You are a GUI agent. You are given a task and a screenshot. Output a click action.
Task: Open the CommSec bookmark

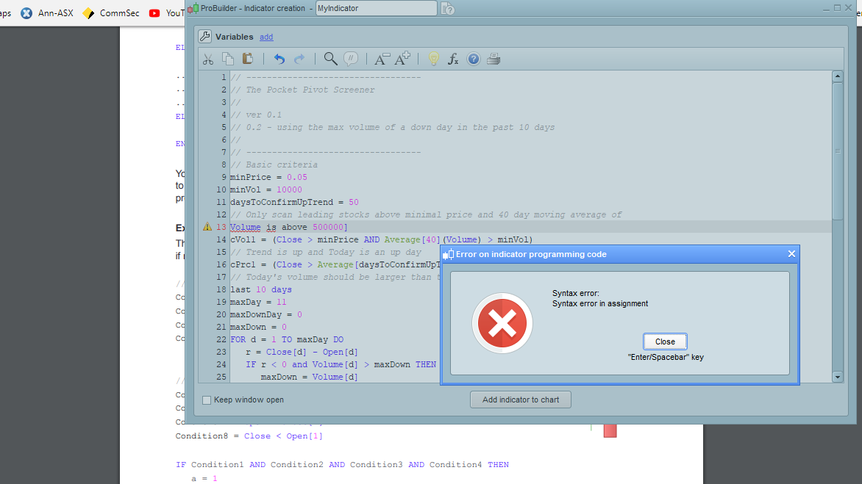coord(110,12)
